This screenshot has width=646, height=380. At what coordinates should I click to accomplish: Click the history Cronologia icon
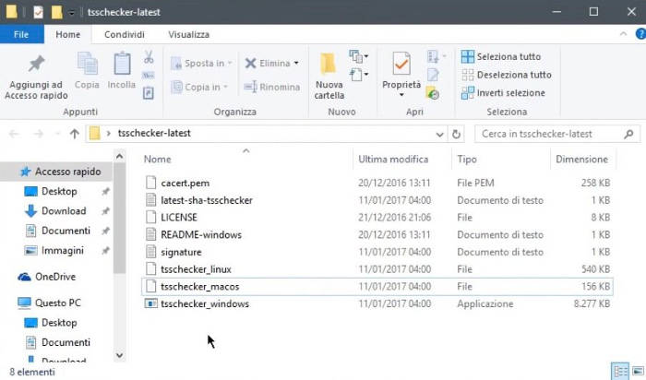click(x=433, y=93)
